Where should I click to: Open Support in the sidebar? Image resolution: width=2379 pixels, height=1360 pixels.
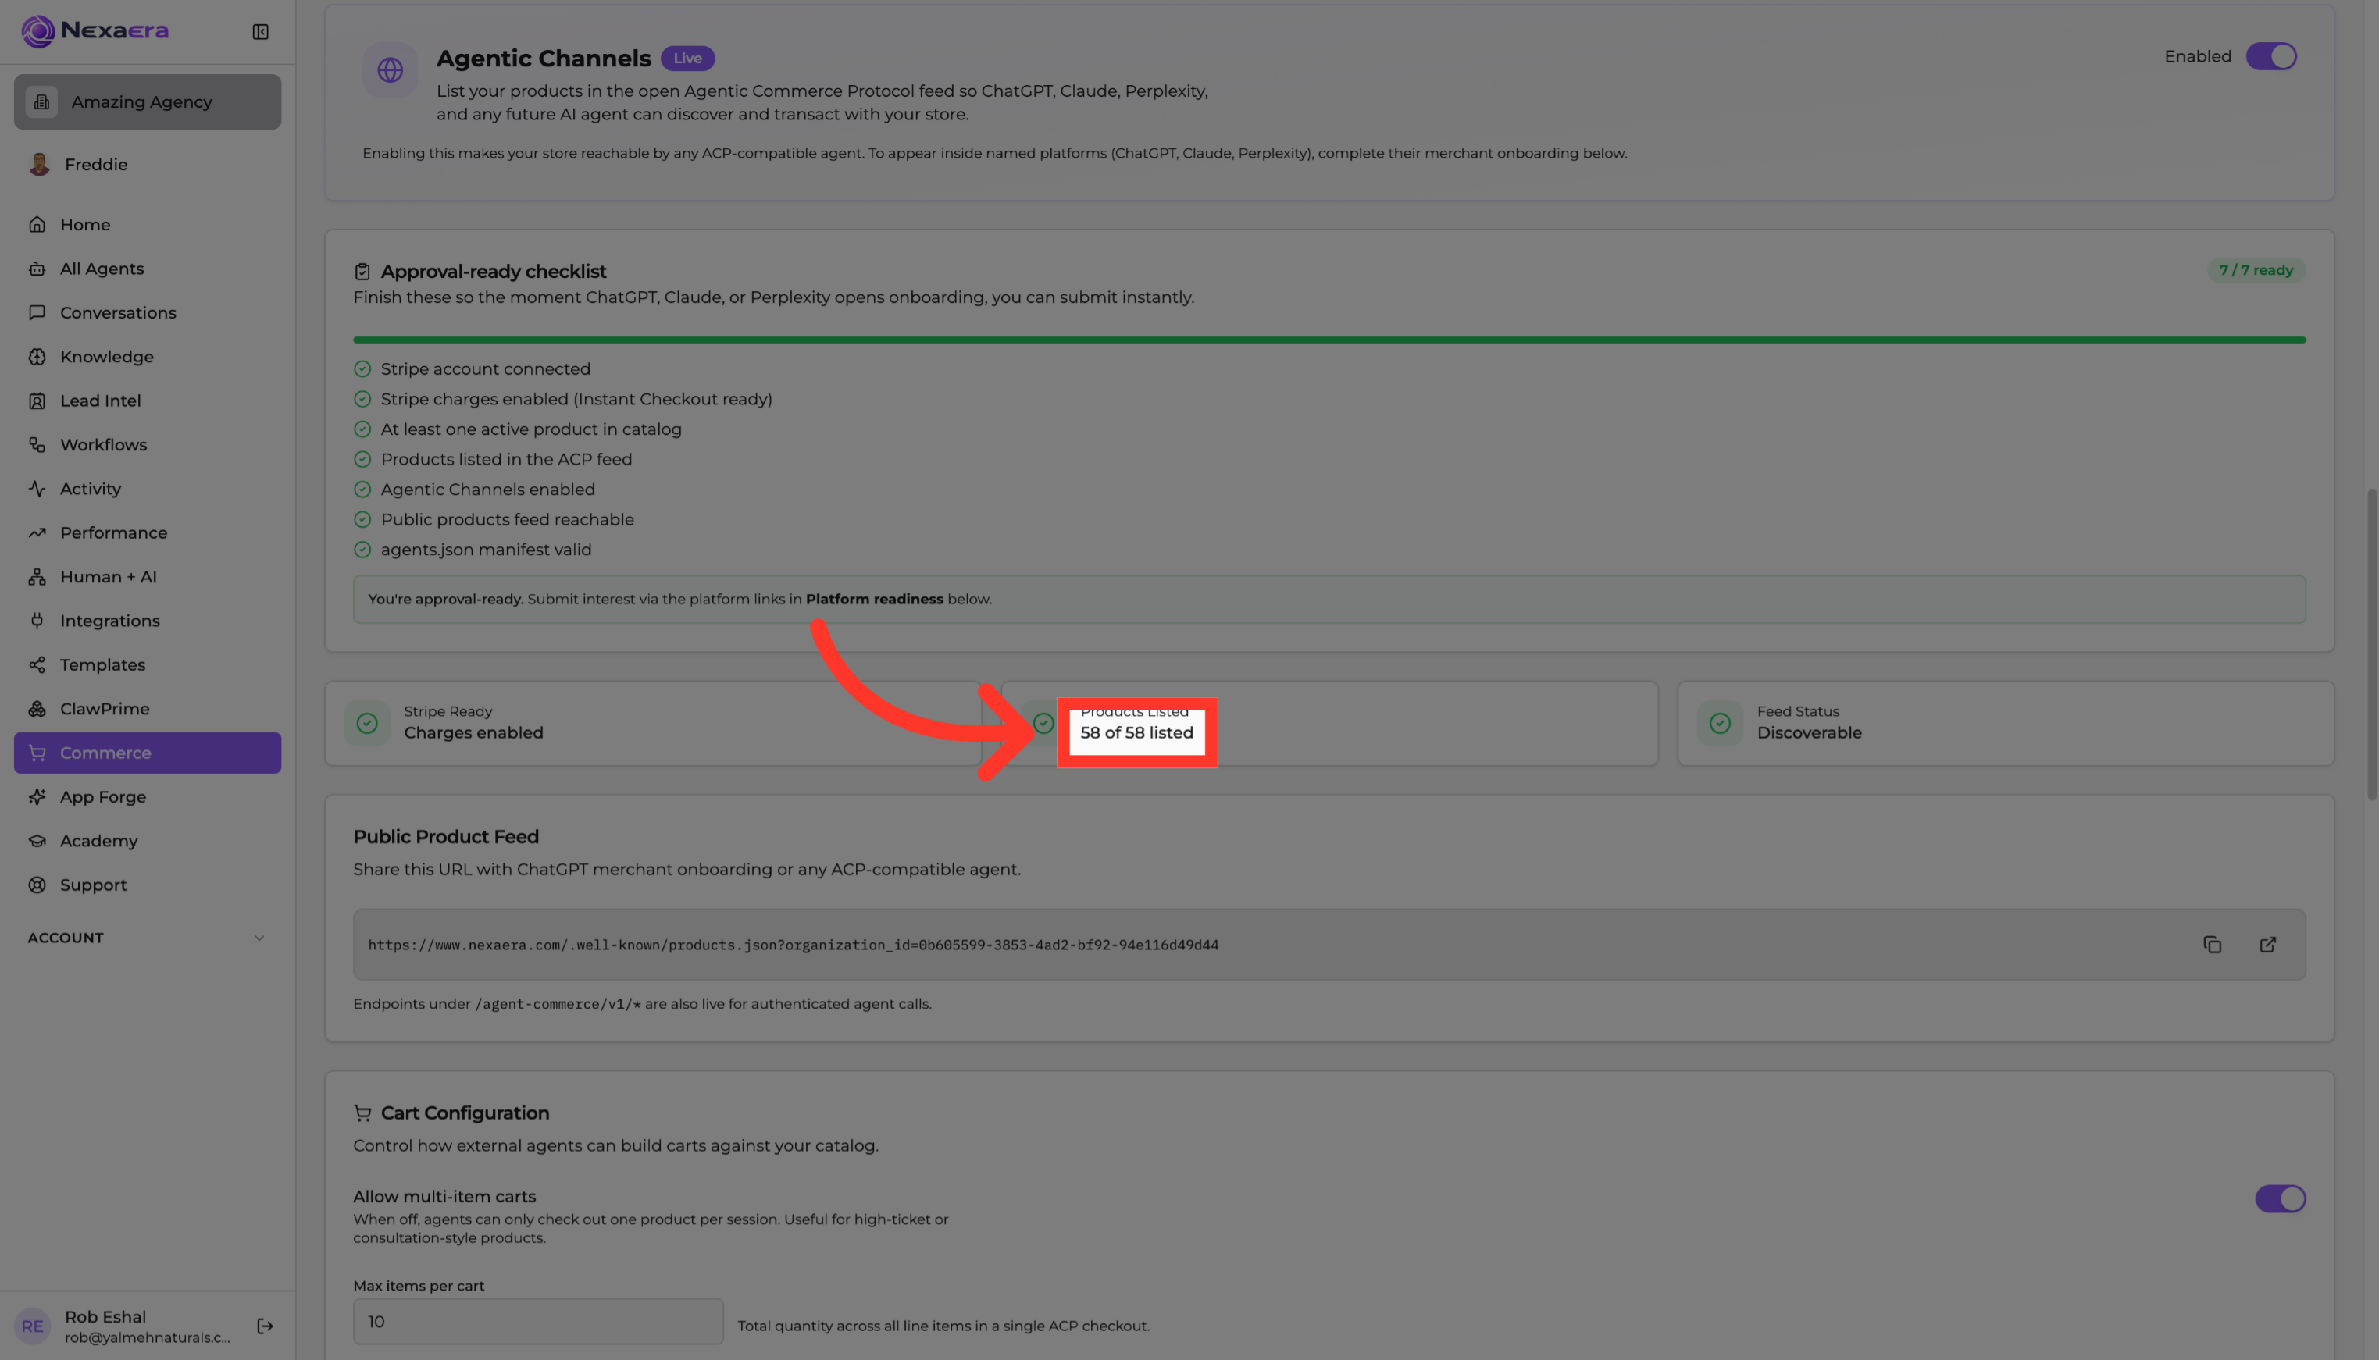(x=148, y=885)
